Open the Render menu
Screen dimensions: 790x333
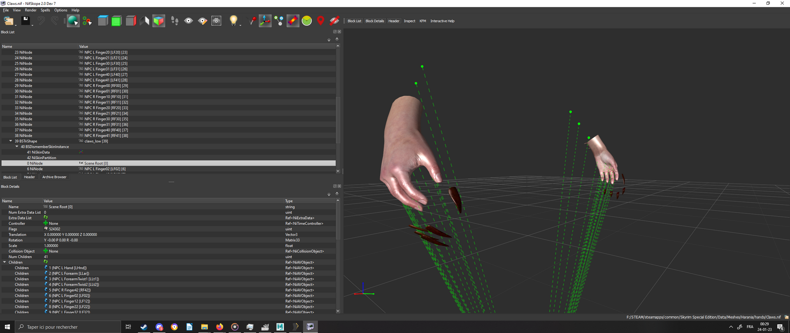click(x=30, y=10)
